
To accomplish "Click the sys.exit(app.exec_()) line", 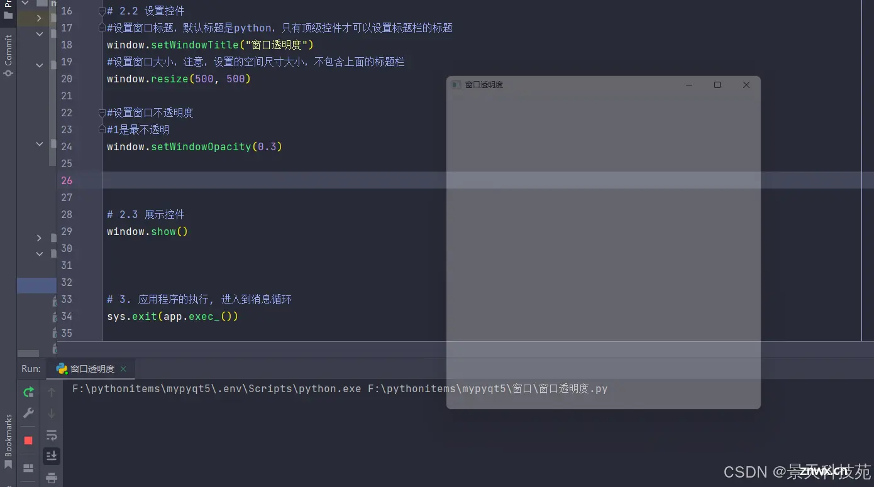I will [x=173, y=316].
